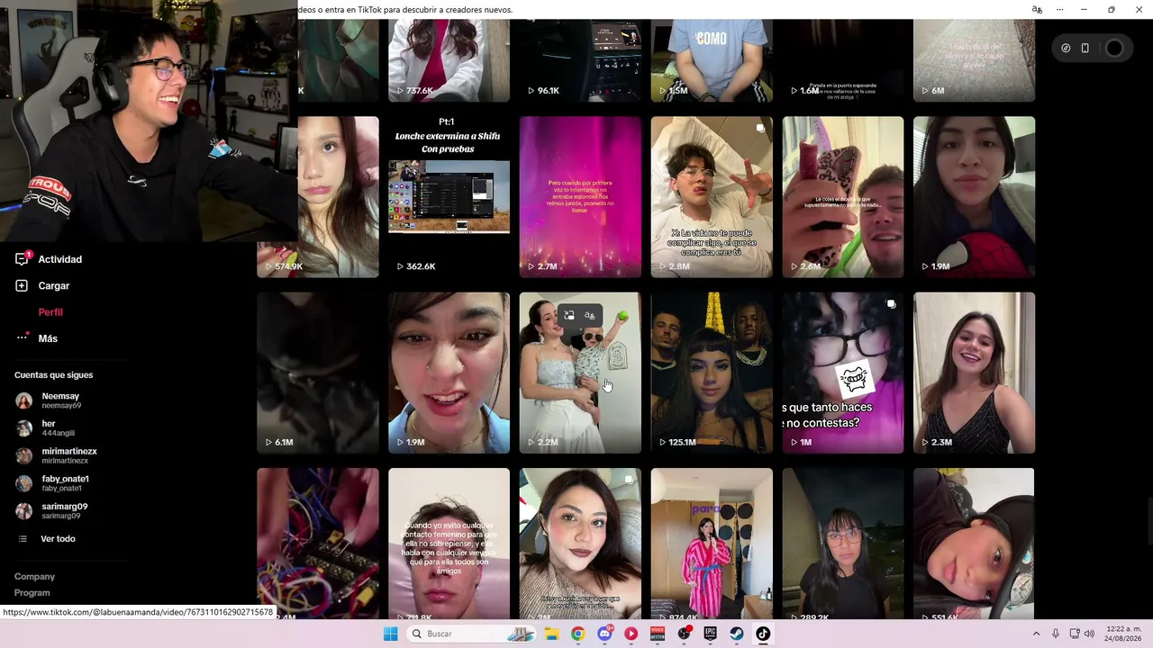
Task: Open Neemsay's profile avatar
Action: click(23, 400)
